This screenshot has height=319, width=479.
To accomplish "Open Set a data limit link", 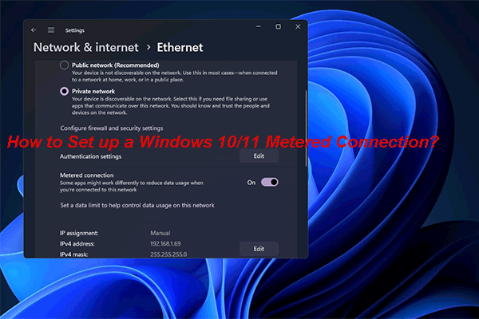I will coord(137,205).
